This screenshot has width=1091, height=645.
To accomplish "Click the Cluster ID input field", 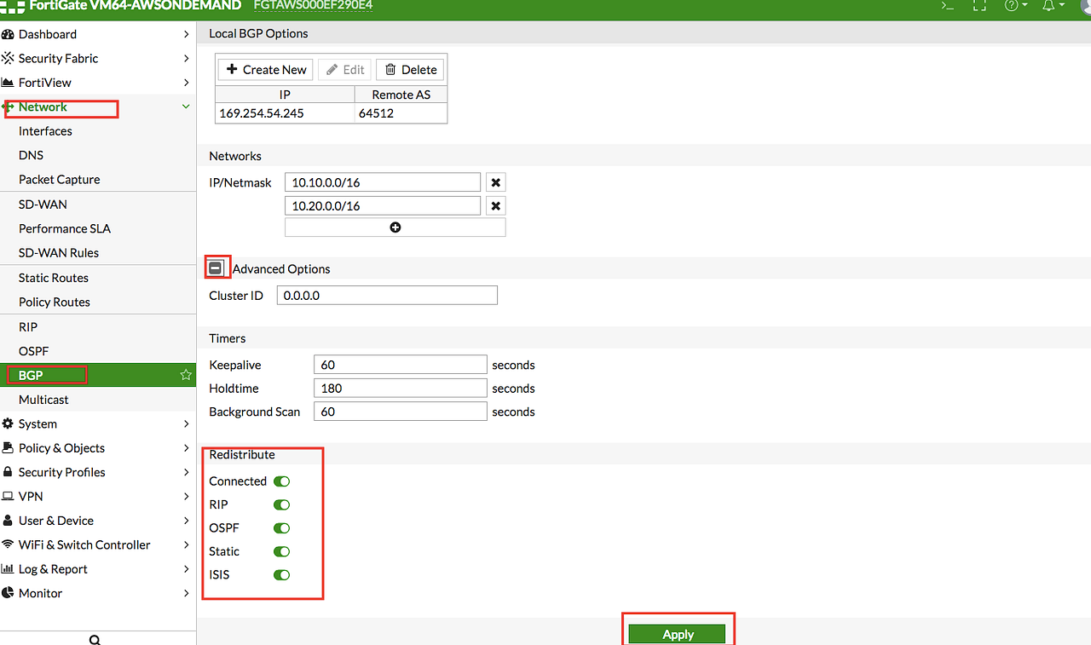I will (387, 296).
